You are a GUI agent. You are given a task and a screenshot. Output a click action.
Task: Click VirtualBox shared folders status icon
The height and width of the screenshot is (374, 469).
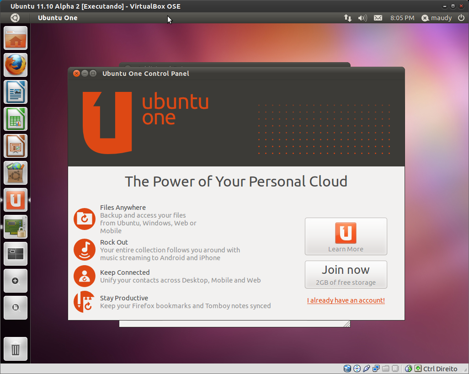[x=385, y=369]
